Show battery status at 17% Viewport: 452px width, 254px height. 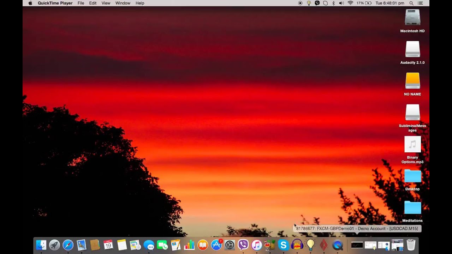point(364,3)
